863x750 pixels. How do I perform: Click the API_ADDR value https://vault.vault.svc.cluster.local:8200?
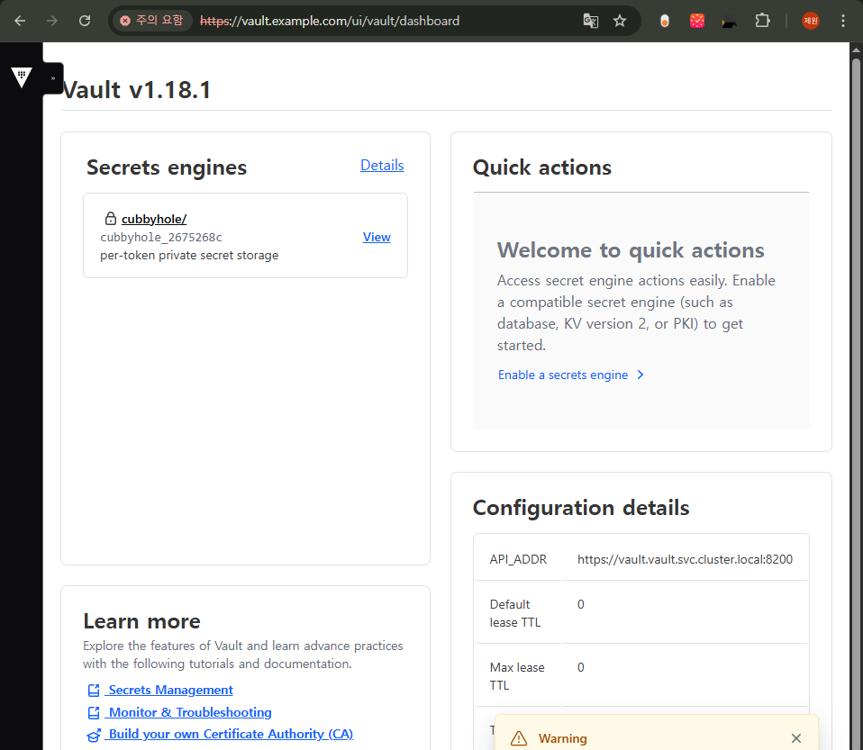685,560
